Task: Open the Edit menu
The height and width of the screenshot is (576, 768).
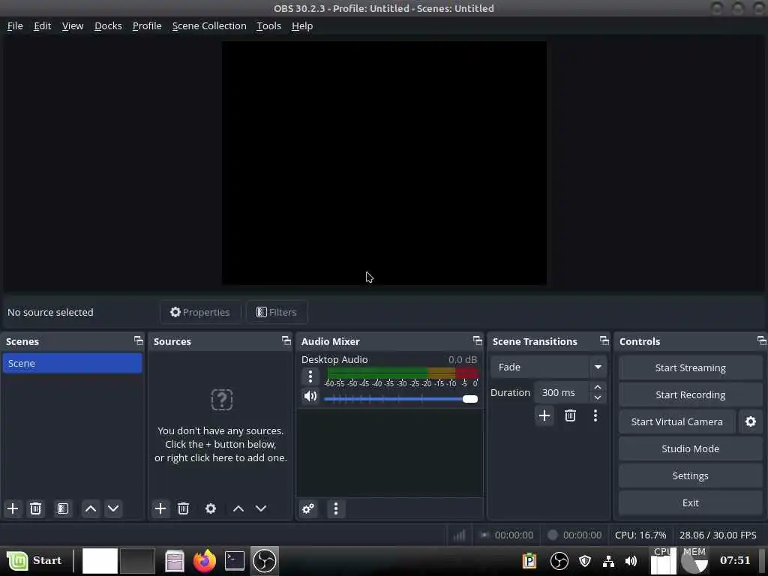Action: 43,26
